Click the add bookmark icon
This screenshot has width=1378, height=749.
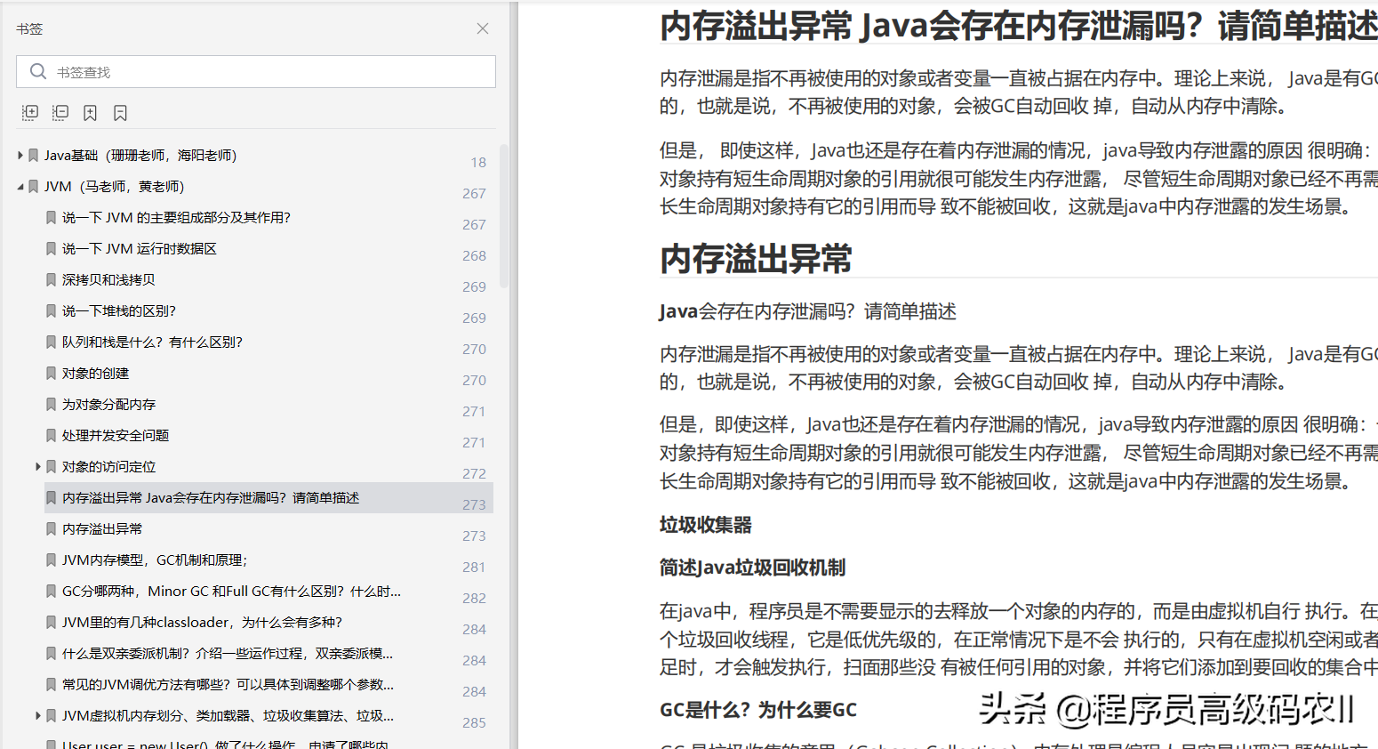click(90, 113)
